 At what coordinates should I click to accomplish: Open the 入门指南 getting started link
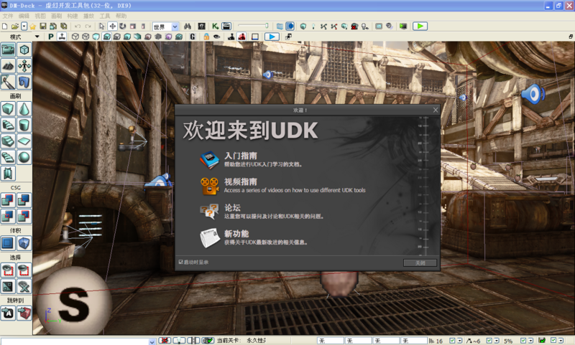[x=241, y=156]
